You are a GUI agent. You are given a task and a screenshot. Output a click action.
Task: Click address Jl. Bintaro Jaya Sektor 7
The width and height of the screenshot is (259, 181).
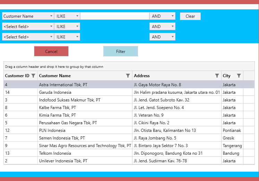(161, 146)
